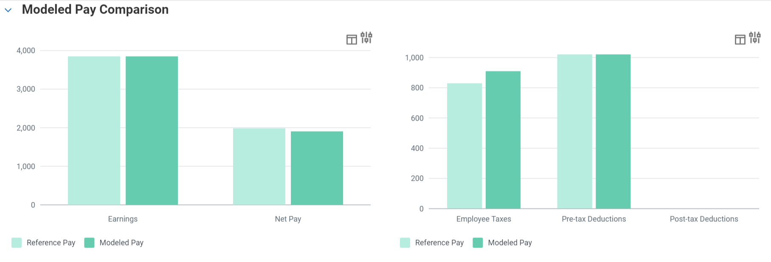Click the grid icon above the Employee Taxes chart
This screenshot has height=262, width=771.
click(740, 39)
